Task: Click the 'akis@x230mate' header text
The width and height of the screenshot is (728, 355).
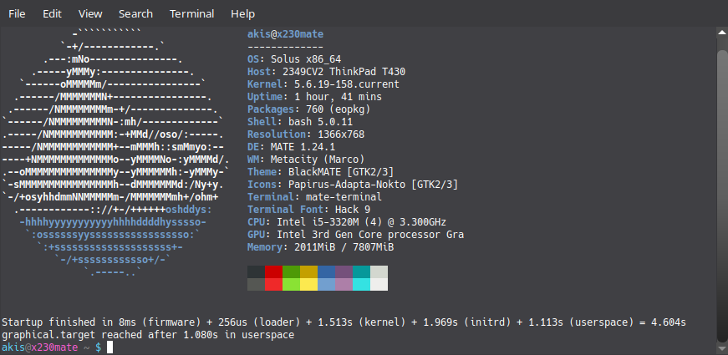Action: [x=286, y=34]
